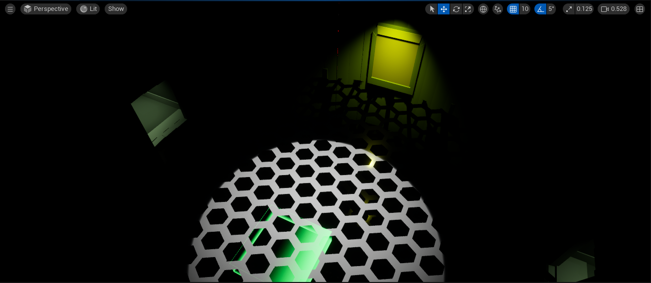Toggle scale snapping arrow icon
The height and width of the screenshot is (283, 651).
pos(569,9)
